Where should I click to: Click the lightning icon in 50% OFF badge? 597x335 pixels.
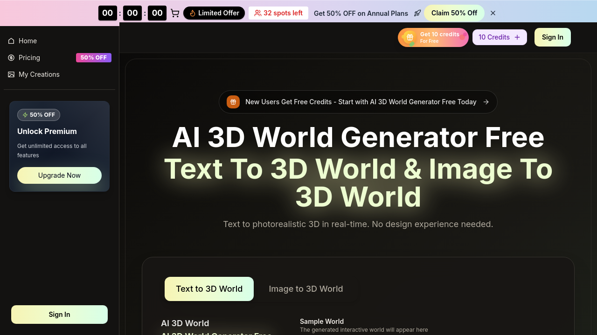click(25, 115)
